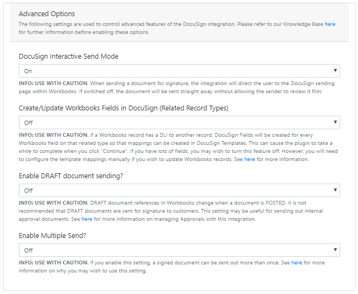Click the Enable Multiple Send? label
The height and width of the screenshot is (294, 358).
pos(52,235)
